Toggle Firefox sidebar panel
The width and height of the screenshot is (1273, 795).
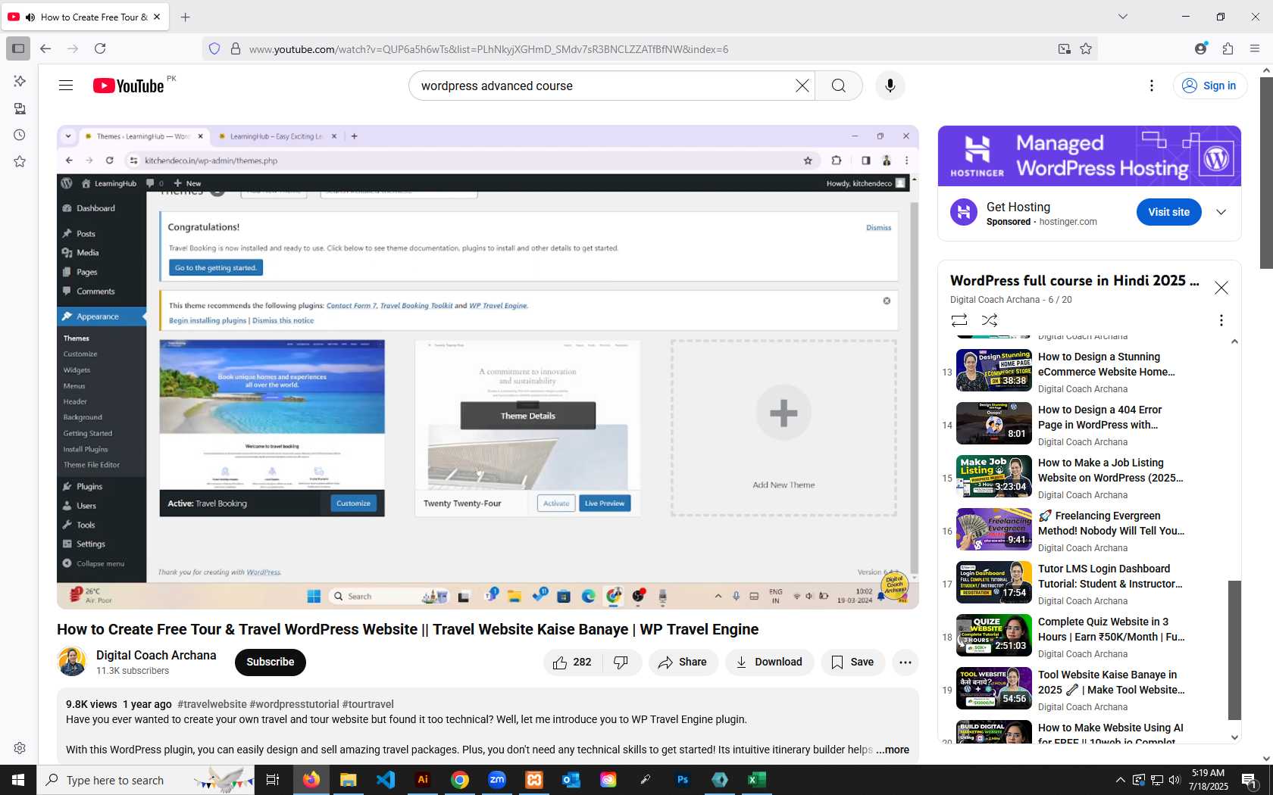coord(18,48)
